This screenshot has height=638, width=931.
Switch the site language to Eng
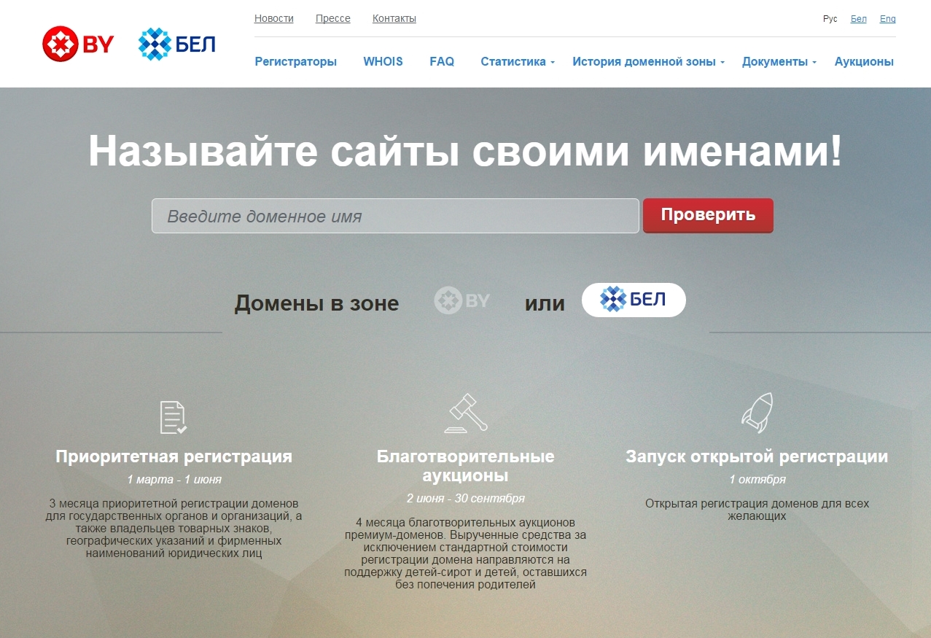887,18
